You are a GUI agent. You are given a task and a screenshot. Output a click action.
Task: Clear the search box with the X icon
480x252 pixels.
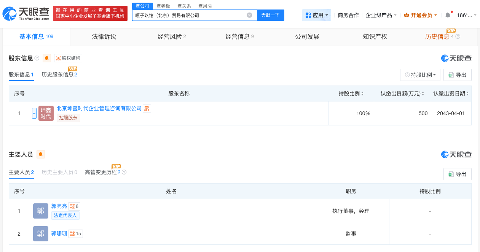click(250, 15)
